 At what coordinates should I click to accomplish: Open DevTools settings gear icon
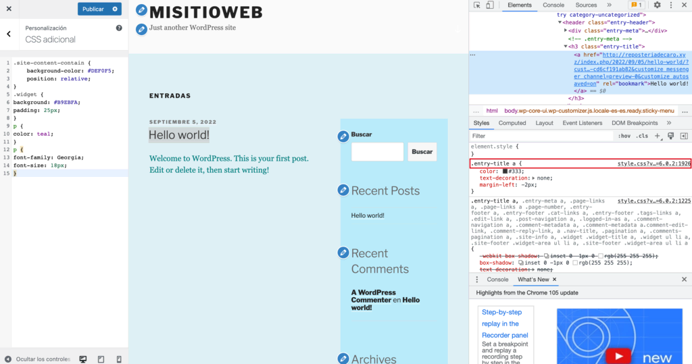click(657, 5)
